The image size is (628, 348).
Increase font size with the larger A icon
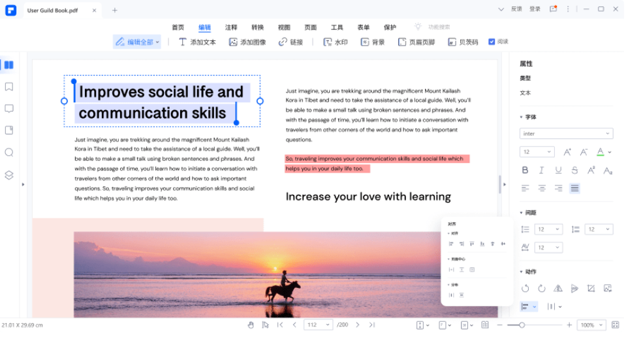point(567,152)
